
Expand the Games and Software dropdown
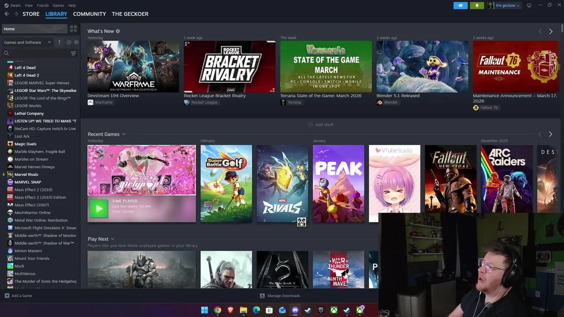point(27,42)
